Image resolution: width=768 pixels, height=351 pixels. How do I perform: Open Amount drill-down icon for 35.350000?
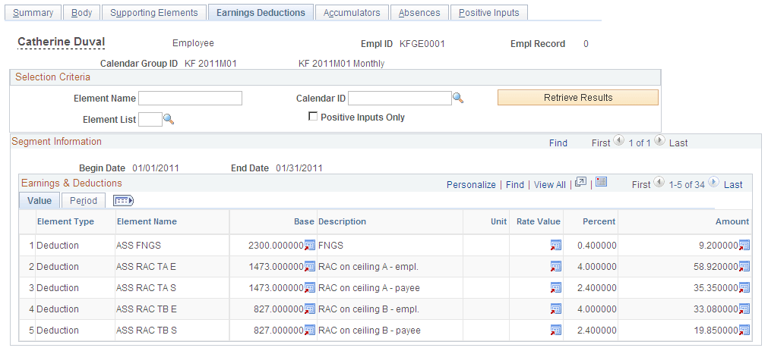(744, 288)
